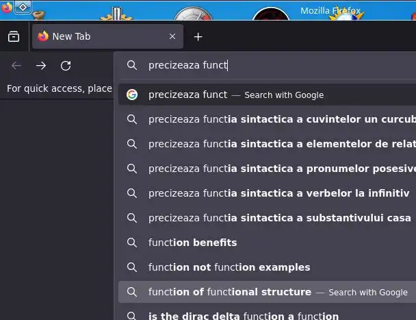Select the 'function benefits' suggestion
416x320 pixels.
point(193,243)
